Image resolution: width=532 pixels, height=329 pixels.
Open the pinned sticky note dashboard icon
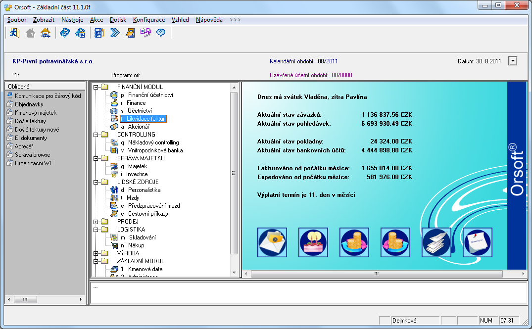(477, 242)
